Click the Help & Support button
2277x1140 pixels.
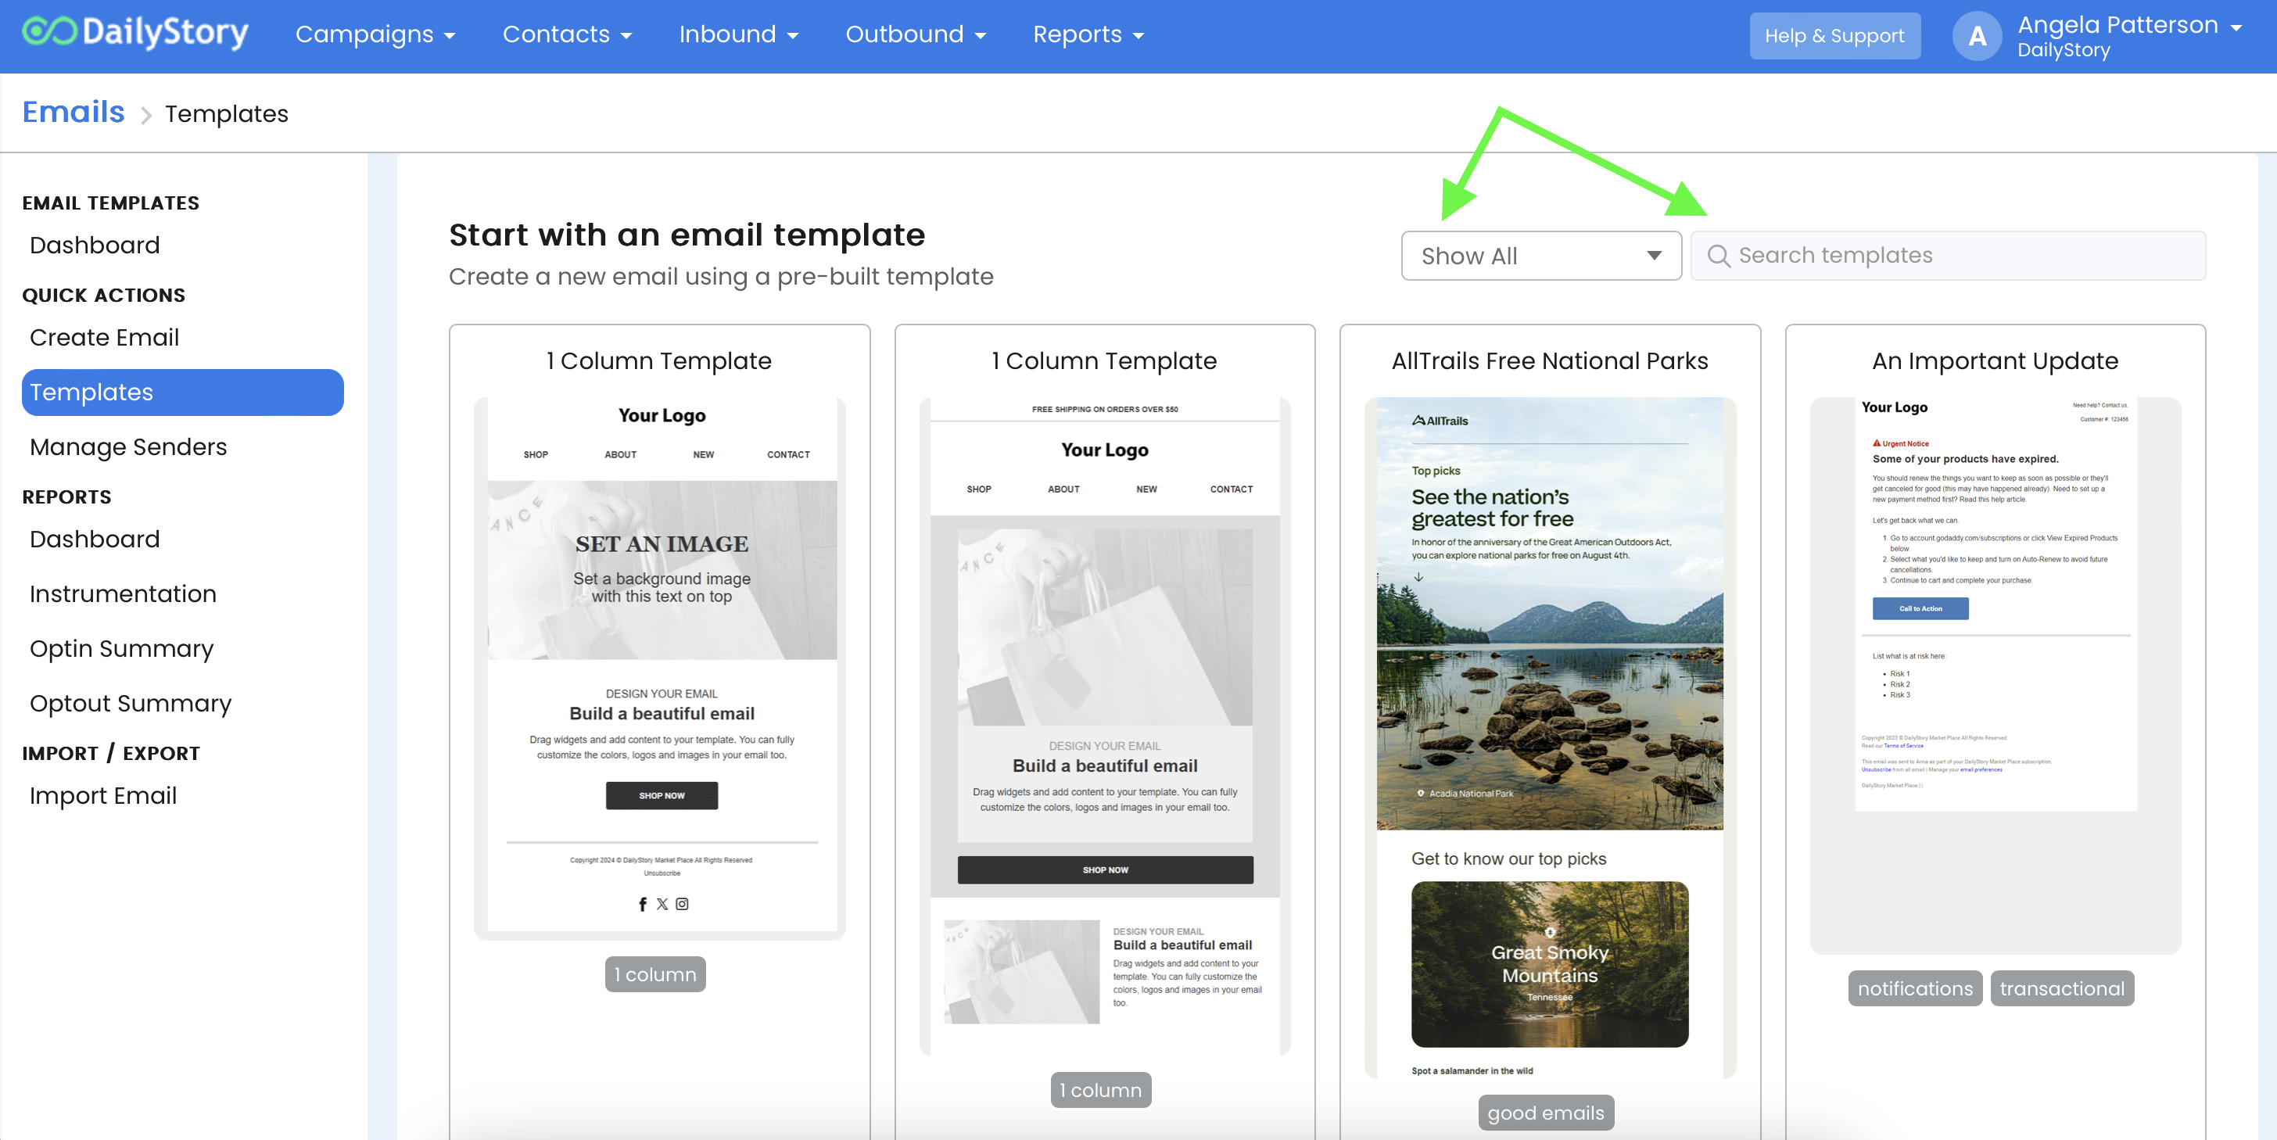coord(1834,36)
